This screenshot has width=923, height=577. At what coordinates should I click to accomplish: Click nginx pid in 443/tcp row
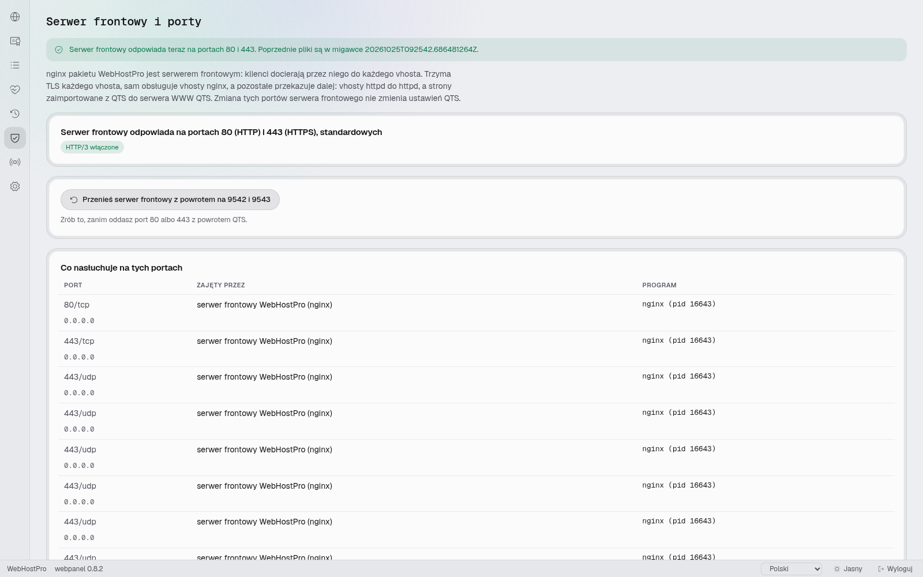(x=679, y=340)
